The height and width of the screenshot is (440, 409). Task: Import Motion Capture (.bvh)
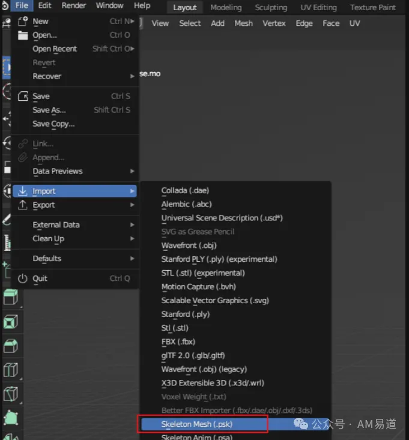pos(198,287)
